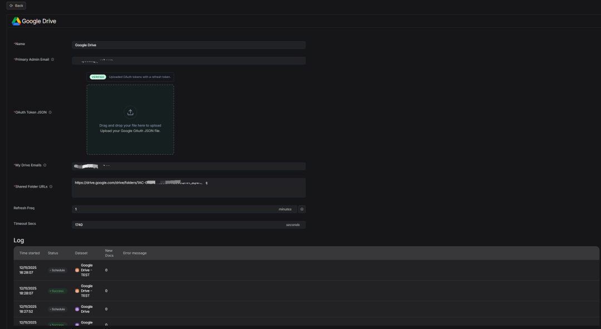Edit the Name field containing Google Drive
The width and height of the screenshot is (601, 329).
pos(189,45)
